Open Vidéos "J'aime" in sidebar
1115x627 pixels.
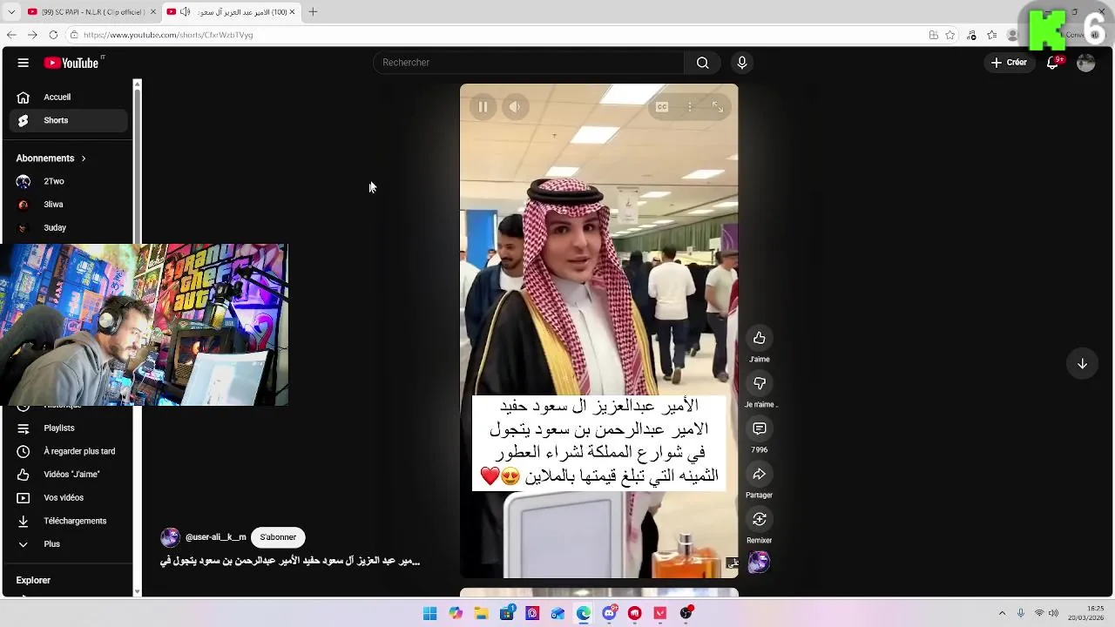tap(70, 475)
